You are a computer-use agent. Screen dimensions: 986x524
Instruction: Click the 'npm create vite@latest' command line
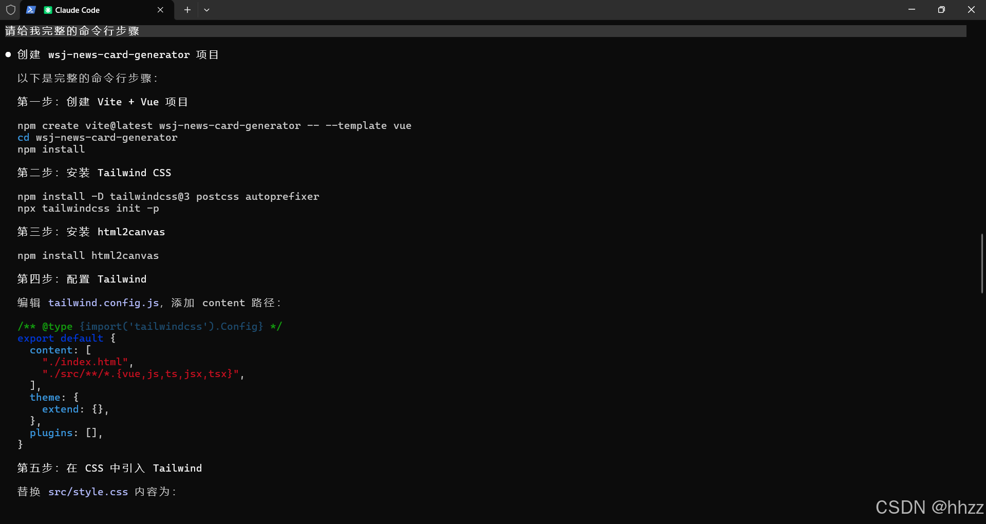[214, 125]
